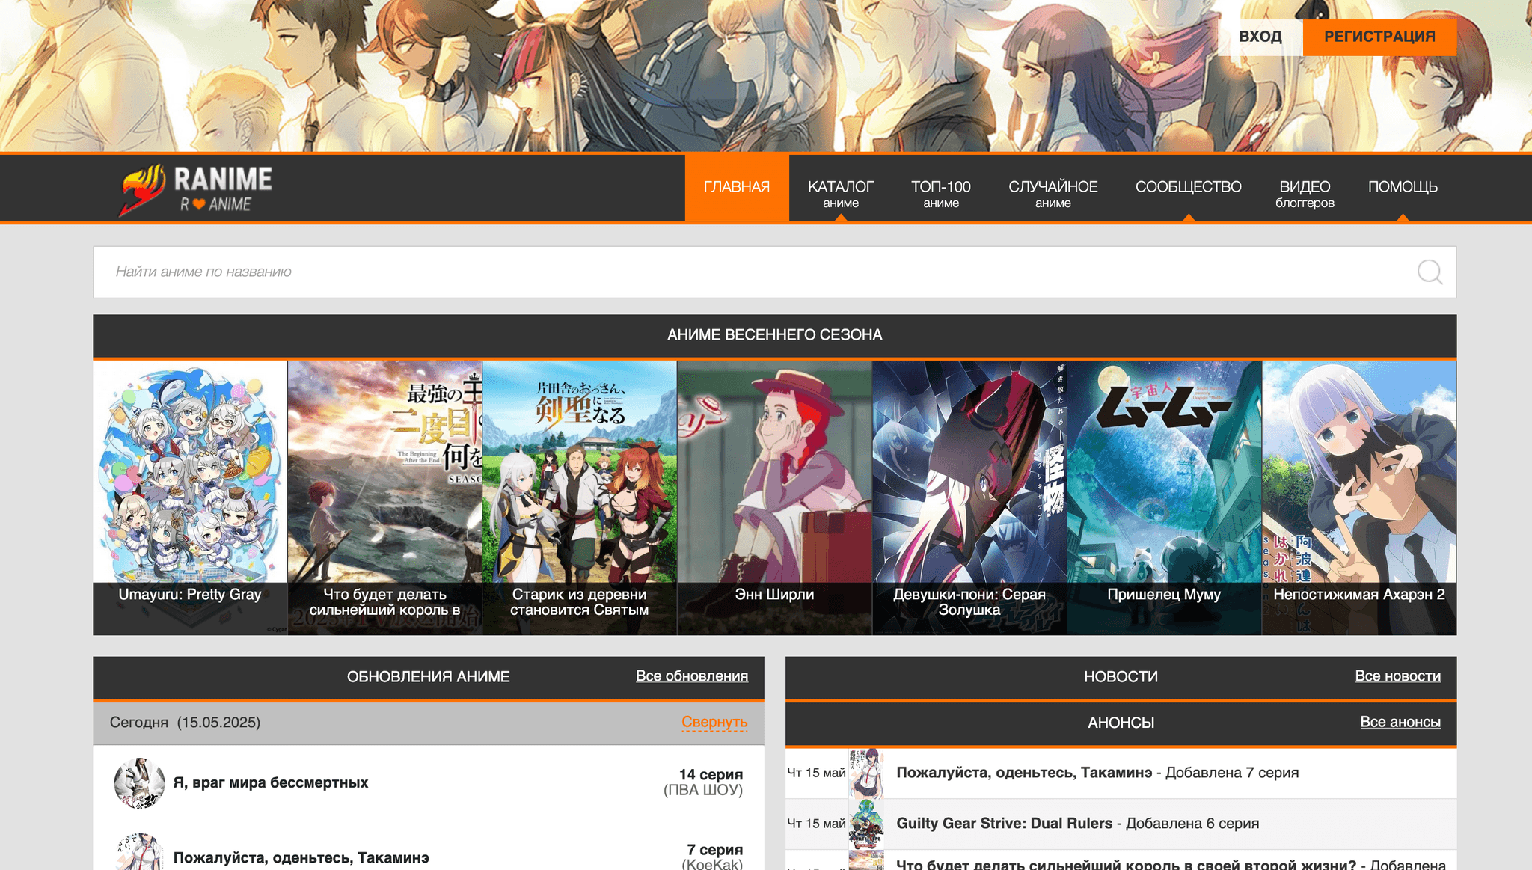Click the ВХОД login button
The image size is (1532, 870).
click(x=1260, y=37)
